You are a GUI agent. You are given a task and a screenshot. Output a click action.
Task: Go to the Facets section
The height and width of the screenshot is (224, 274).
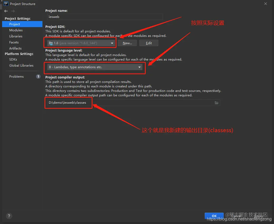coord(14,42)
